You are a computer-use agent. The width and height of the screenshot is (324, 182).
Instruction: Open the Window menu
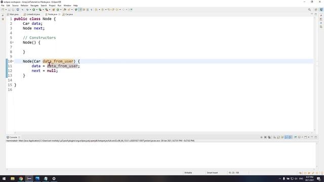[x=67, y=6]
